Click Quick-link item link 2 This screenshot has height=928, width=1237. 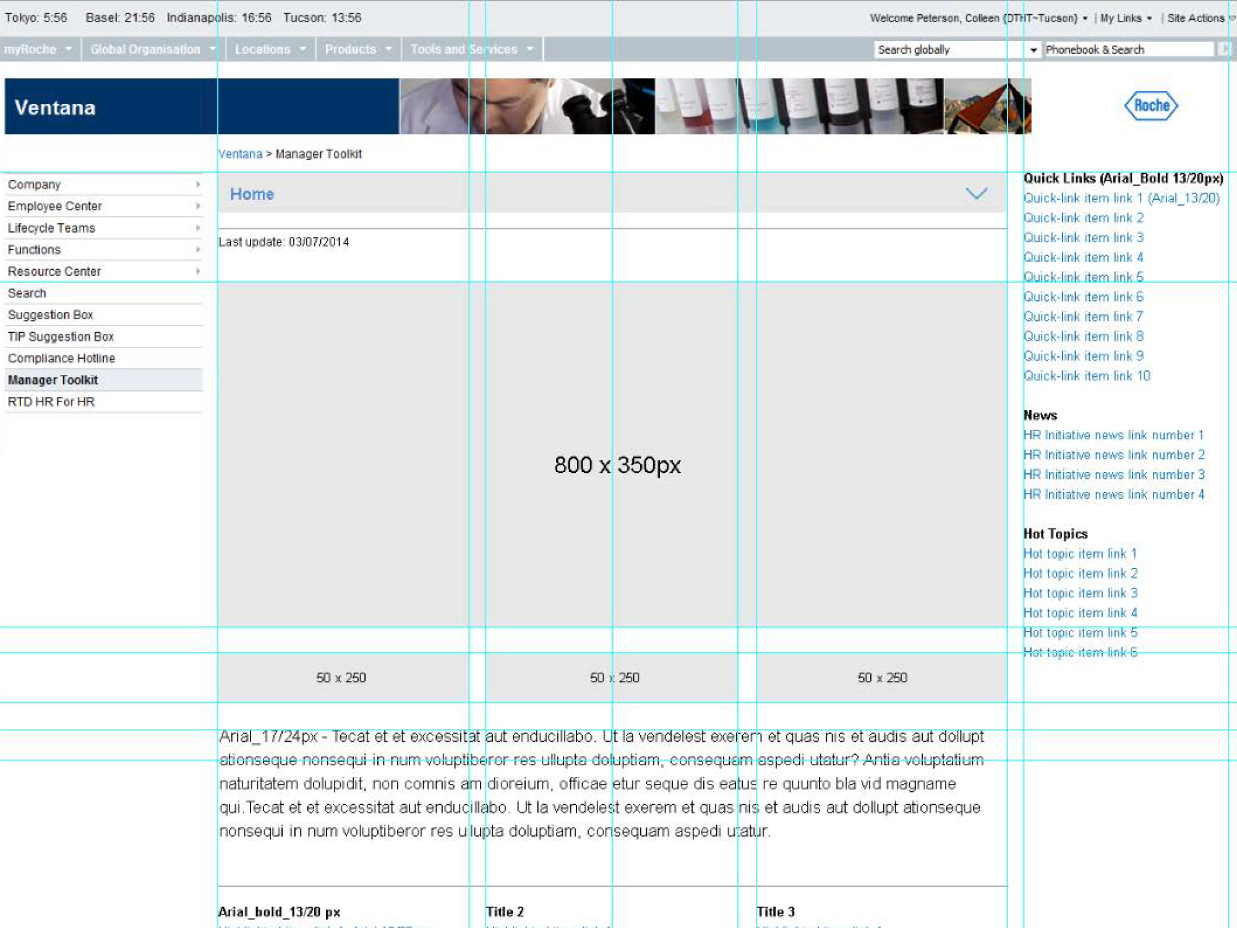coord(1083,218)
